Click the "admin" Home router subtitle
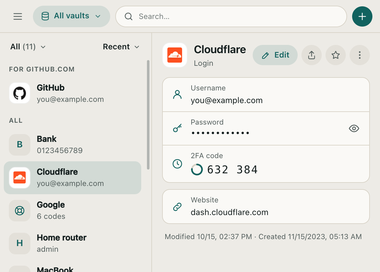 [47, 249]
